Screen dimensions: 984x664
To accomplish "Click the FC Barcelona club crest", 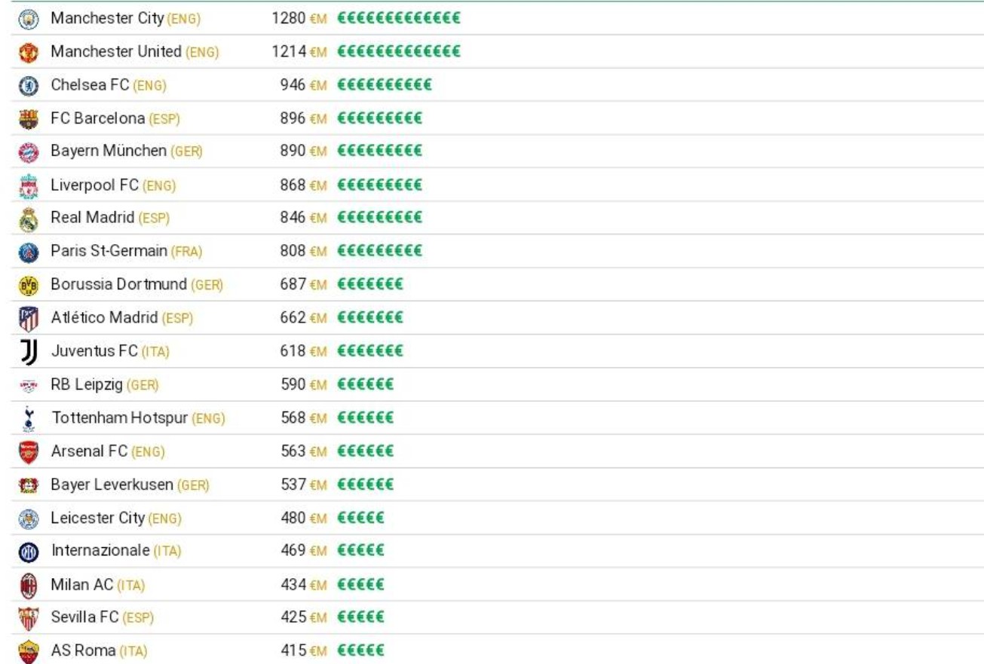I will tap(28, 119).
